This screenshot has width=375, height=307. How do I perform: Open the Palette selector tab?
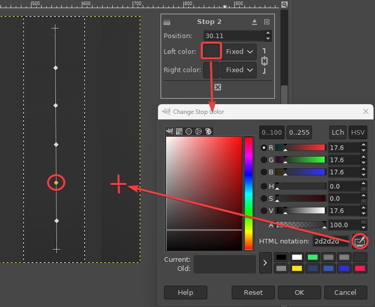(208, 131)
